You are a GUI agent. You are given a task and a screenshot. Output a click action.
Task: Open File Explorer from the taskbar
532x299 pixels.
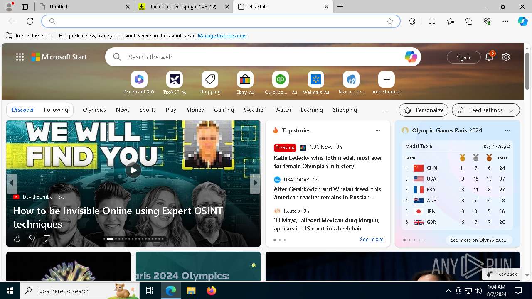pyautogui.click(x=191, y=291)
